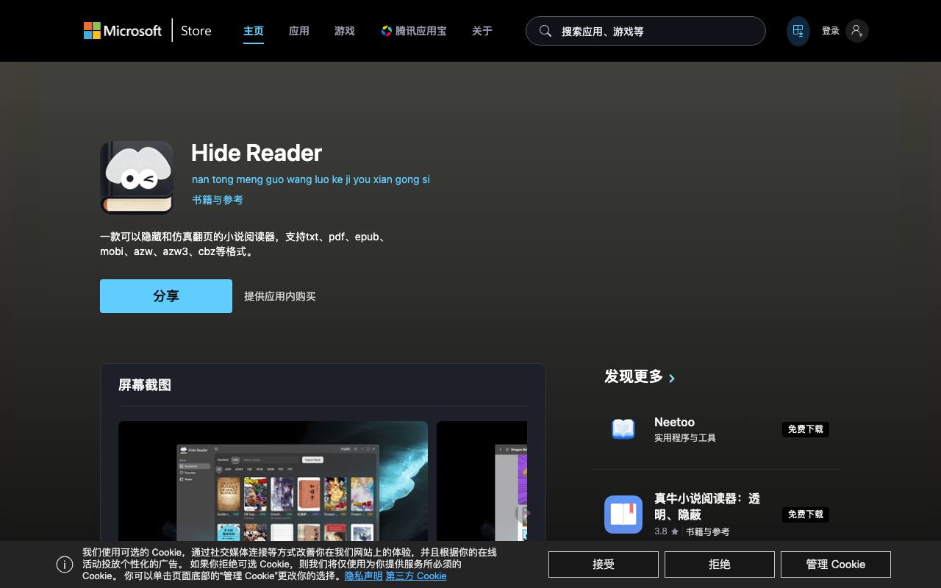Open the publisher link nan tong meng guo

(311, 179)
